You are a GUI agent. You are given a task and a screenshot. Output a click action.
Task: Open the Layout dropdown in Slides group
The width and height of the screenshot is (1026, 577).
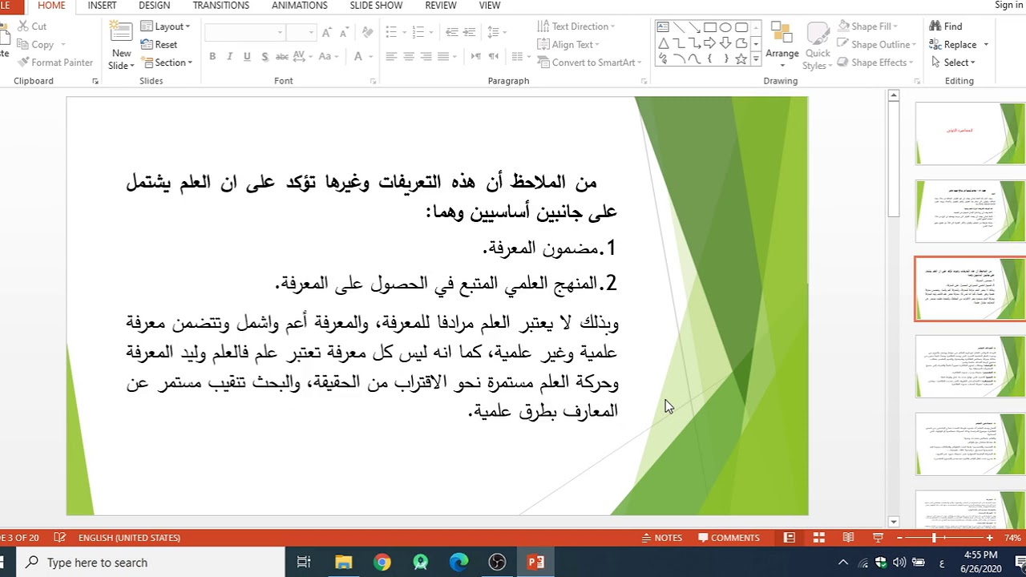(x=165, y=26)
